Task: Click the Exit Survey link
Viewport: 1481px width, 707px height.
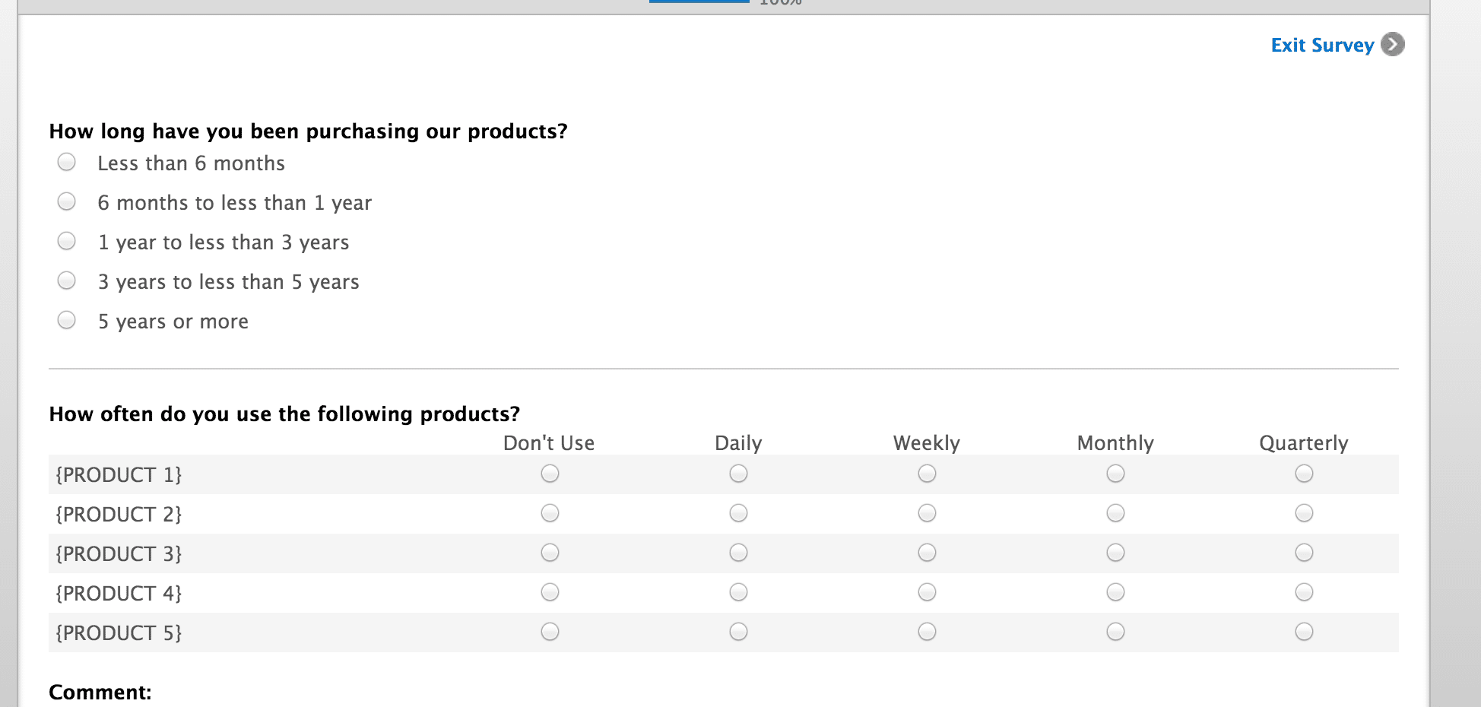Action: coord(1322,46)
